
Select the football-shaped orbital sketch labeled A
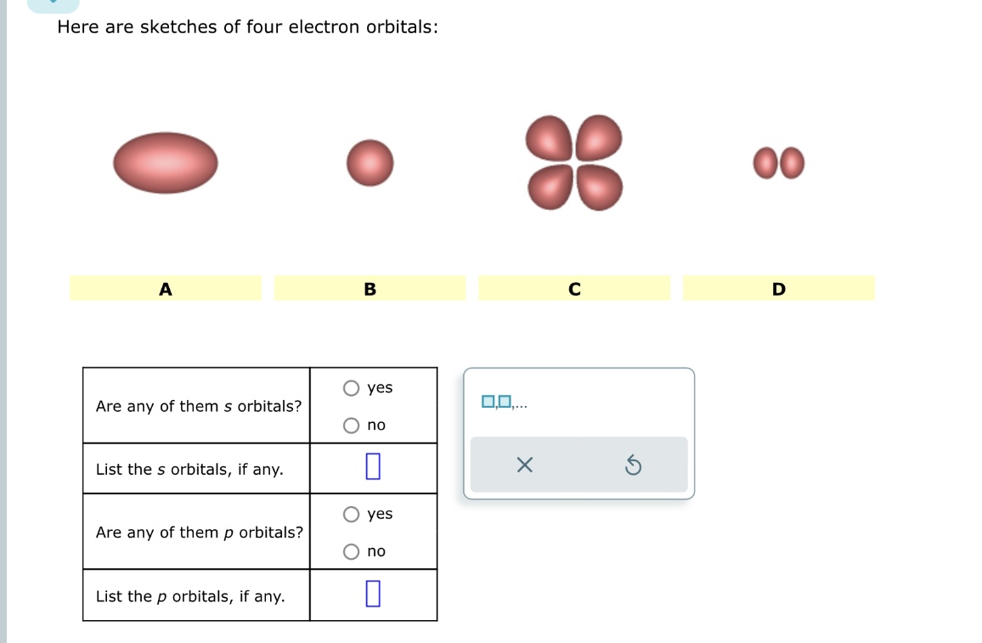(166, 163)
